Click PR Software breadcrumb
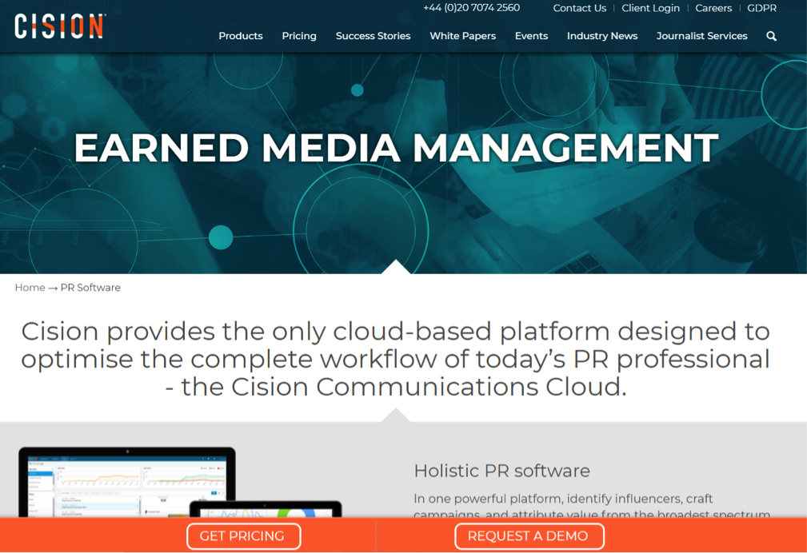Screen dimensions: 807x553 pos(90,288)
